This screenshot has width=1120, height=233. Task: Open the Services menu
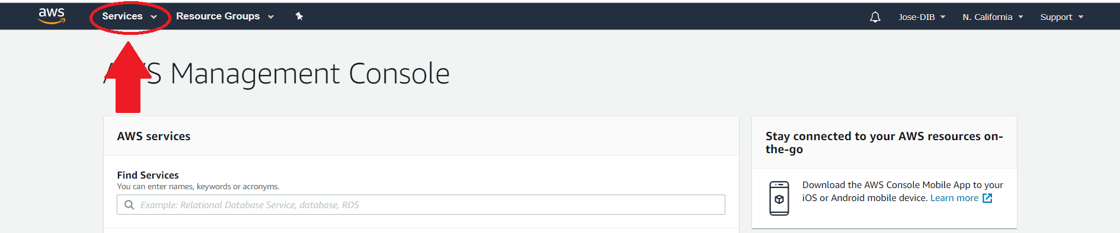coord(122,17)
